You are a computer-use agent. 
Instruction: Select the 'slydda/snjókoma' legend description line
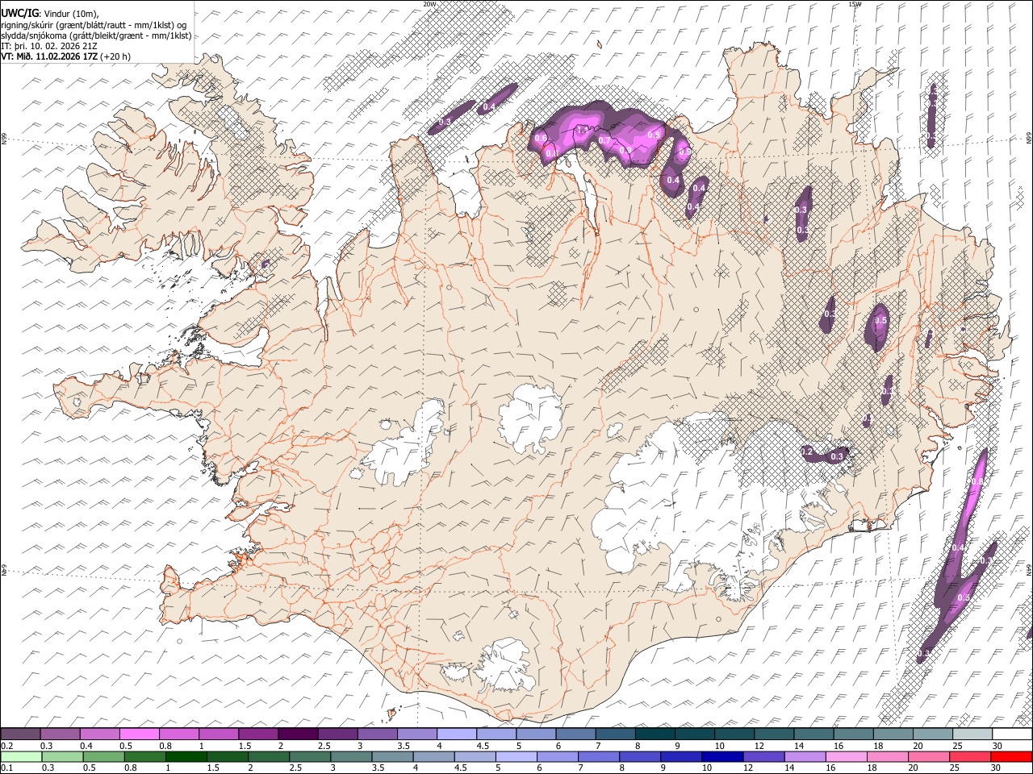[x=96, y=35]
